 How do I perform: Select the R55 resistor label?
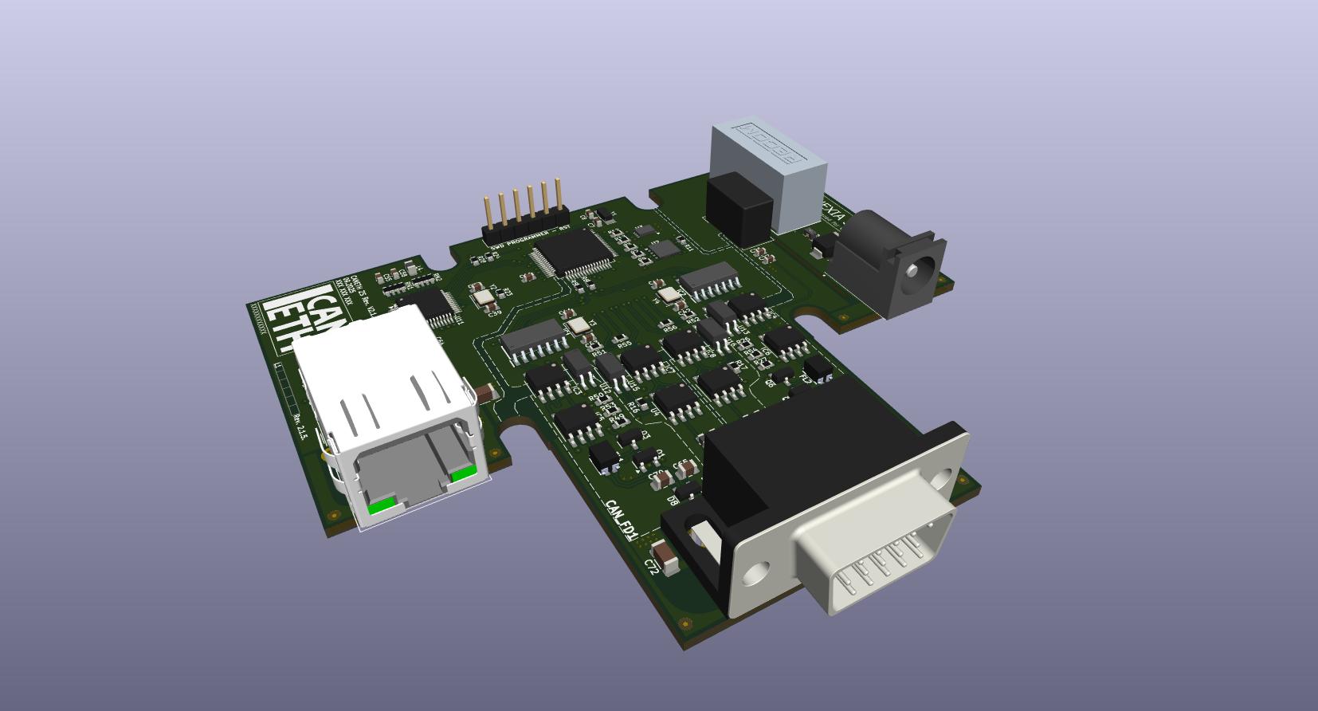pyautogui.click(x=626, y=344)
